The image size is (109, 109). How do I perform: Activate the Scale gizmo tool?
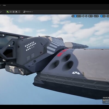tap(80, 16)
